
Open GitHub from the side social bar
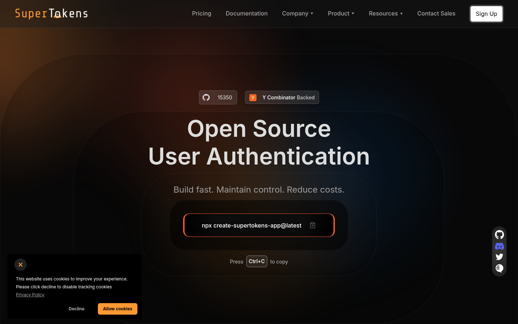pos(499,235)
